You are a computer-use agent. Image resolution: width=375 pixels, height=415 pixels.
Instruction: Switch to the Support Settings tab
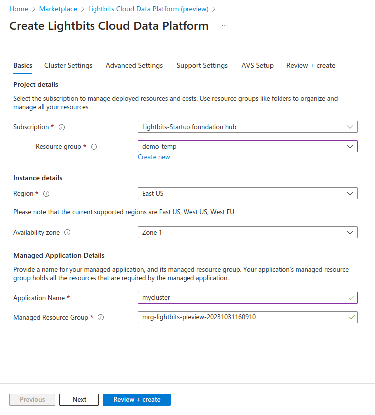(202, 65)
